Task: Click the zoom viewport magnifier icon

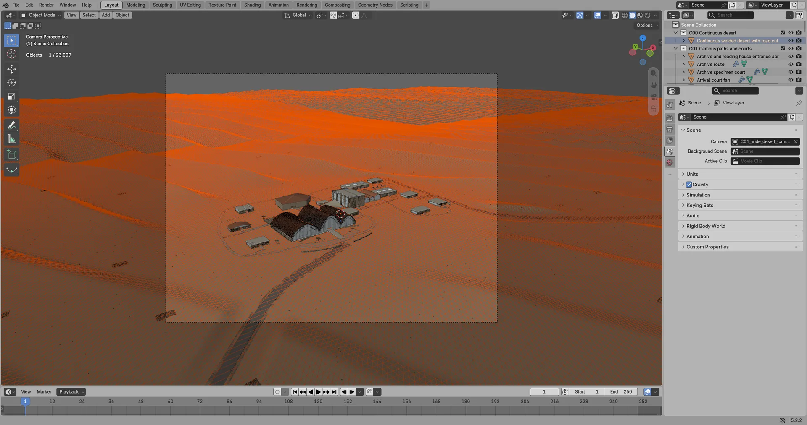Action: [x=654, y=73]
